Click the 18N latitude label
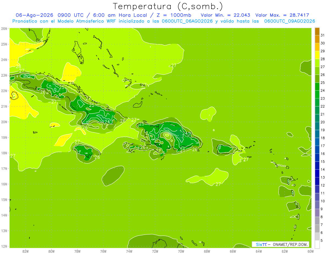This screenshot has width=330, height=255. tap(4, 153)
